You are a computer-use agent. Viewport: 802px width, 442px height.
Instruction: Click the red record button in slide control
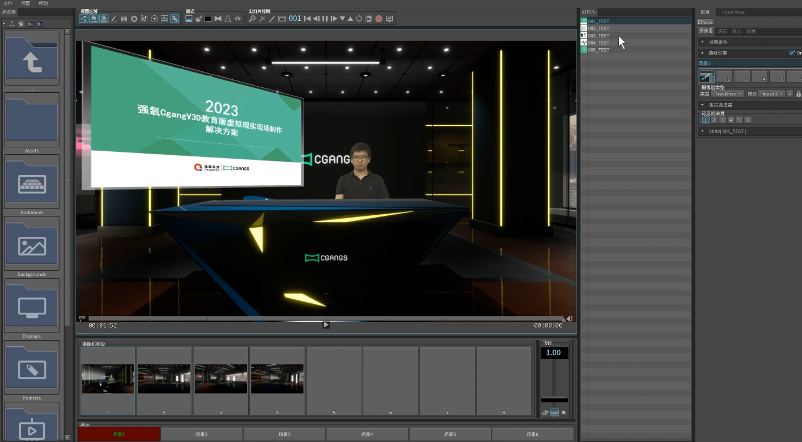(379, 19)
